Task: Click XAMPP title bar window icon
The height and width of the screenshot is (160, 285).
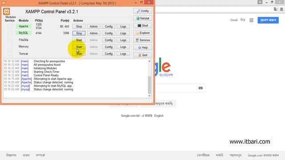Action: (4, 3)
